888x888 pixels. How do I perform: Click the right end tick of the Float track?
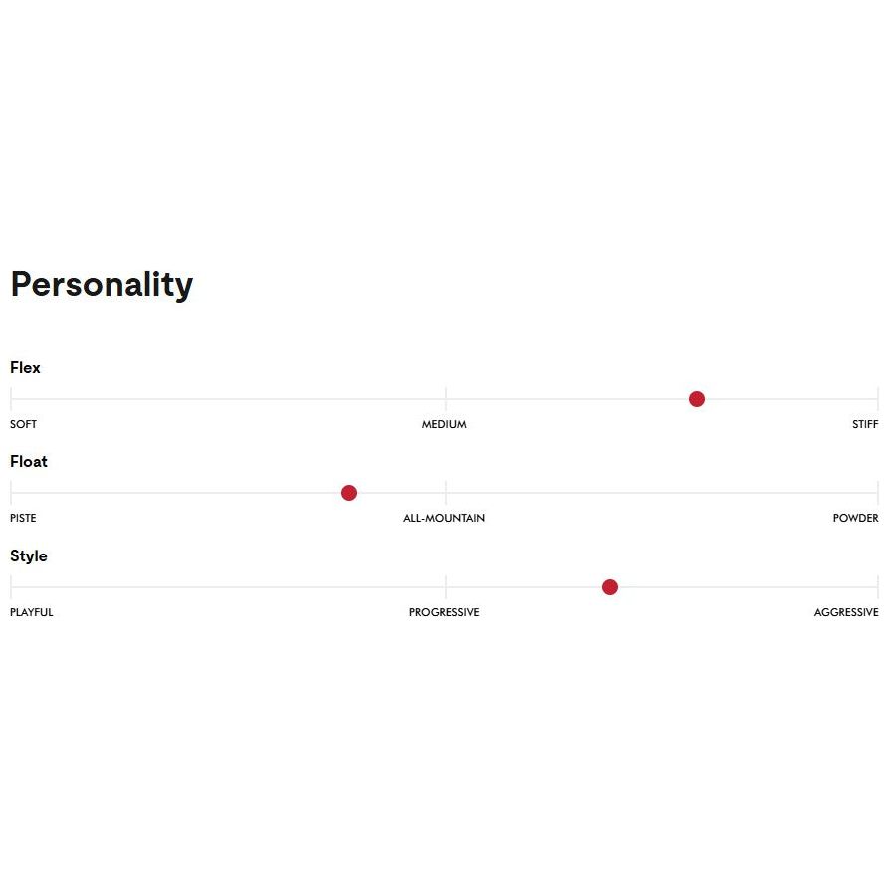[877, 492]
